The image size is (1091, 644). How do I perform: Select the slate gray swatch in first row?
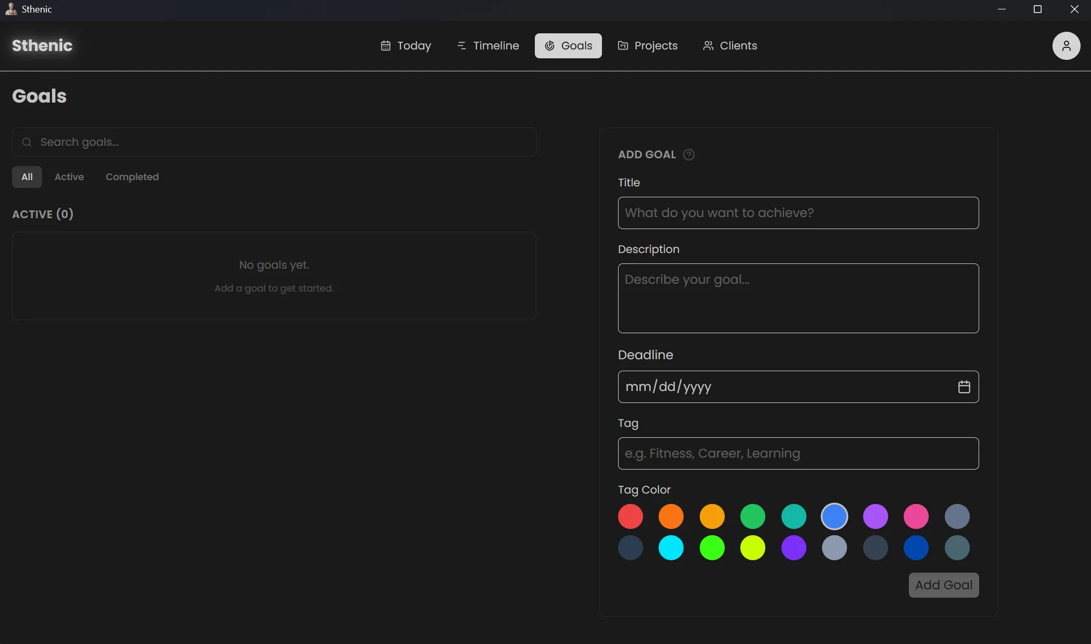pos(957,516)
